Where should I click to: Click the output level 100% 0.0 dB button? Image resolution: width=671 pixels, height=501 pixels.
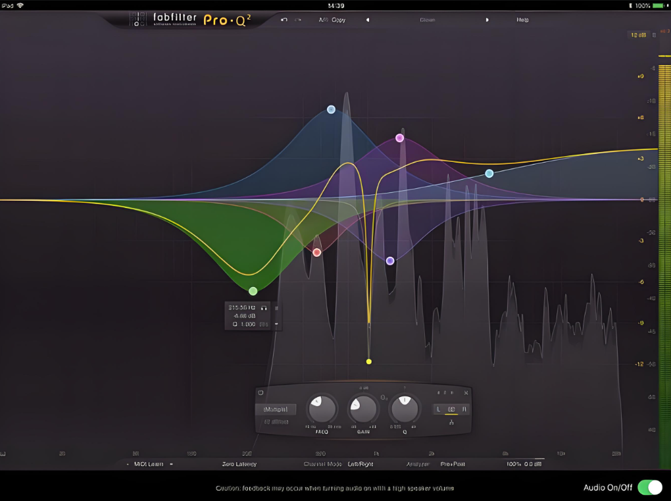point(524,464)
